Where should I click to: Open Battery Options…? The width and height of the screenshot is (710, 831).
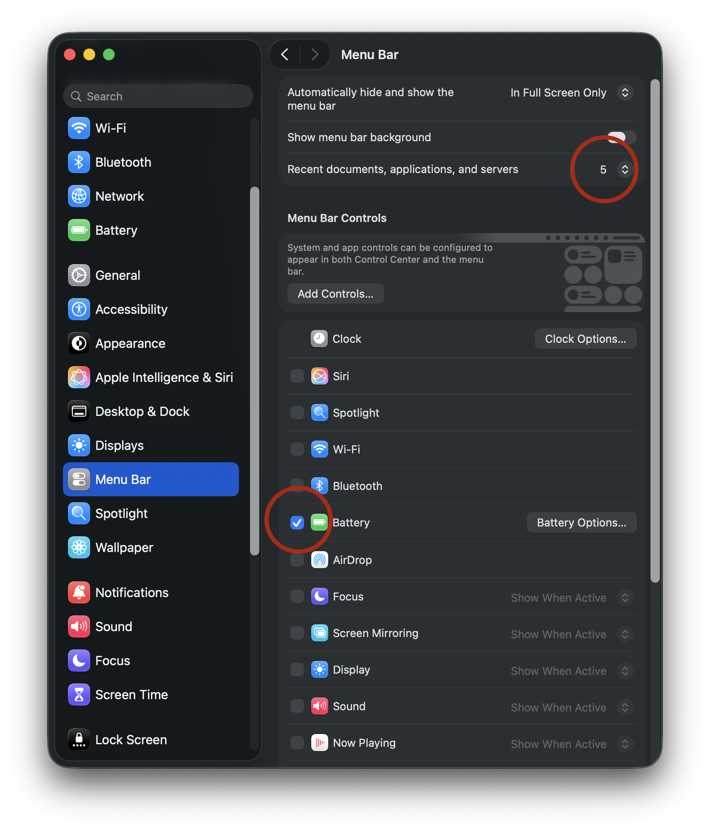582,523
